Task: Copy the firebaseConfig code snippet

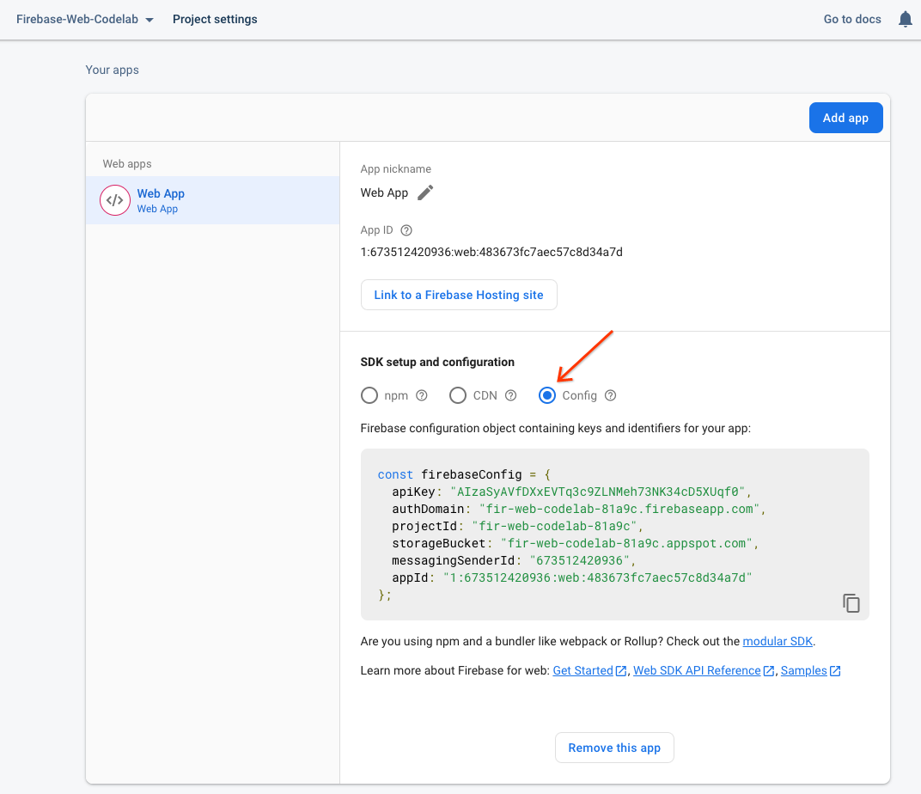Action: click(x=851, y=603)
